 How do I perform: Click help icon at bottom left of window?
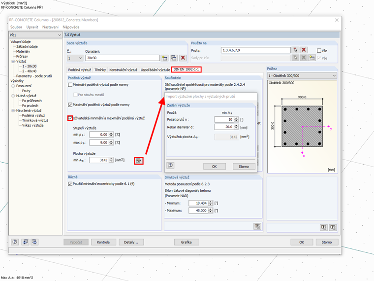15,242
